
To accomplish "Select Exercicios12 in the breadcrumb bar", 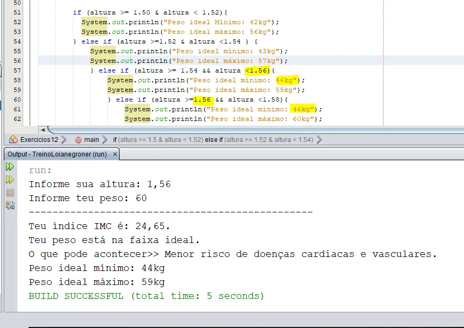I will [39, 140].
